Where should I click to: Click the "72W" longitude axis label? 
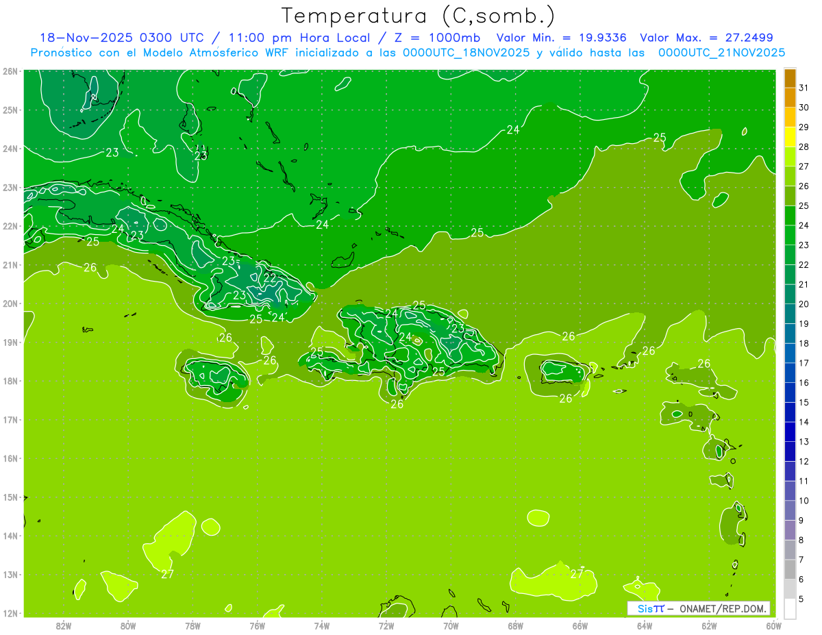point(386,625)
